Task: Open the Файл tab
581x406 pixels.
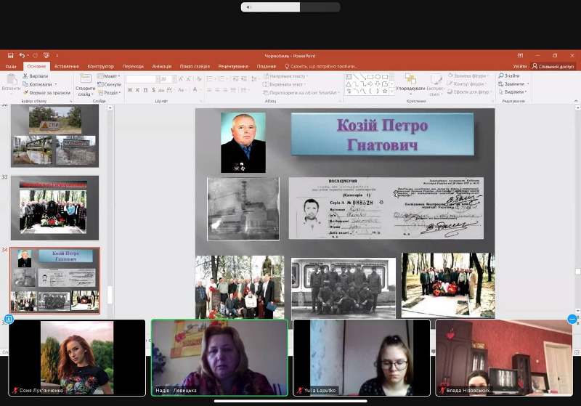Action: coord(11,66)
